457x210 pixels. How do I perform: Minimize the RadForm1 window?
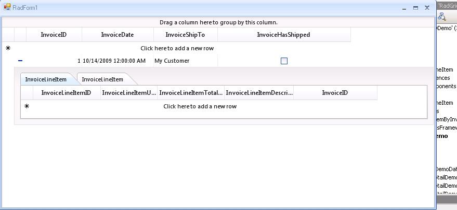click(x=404, y=8)
